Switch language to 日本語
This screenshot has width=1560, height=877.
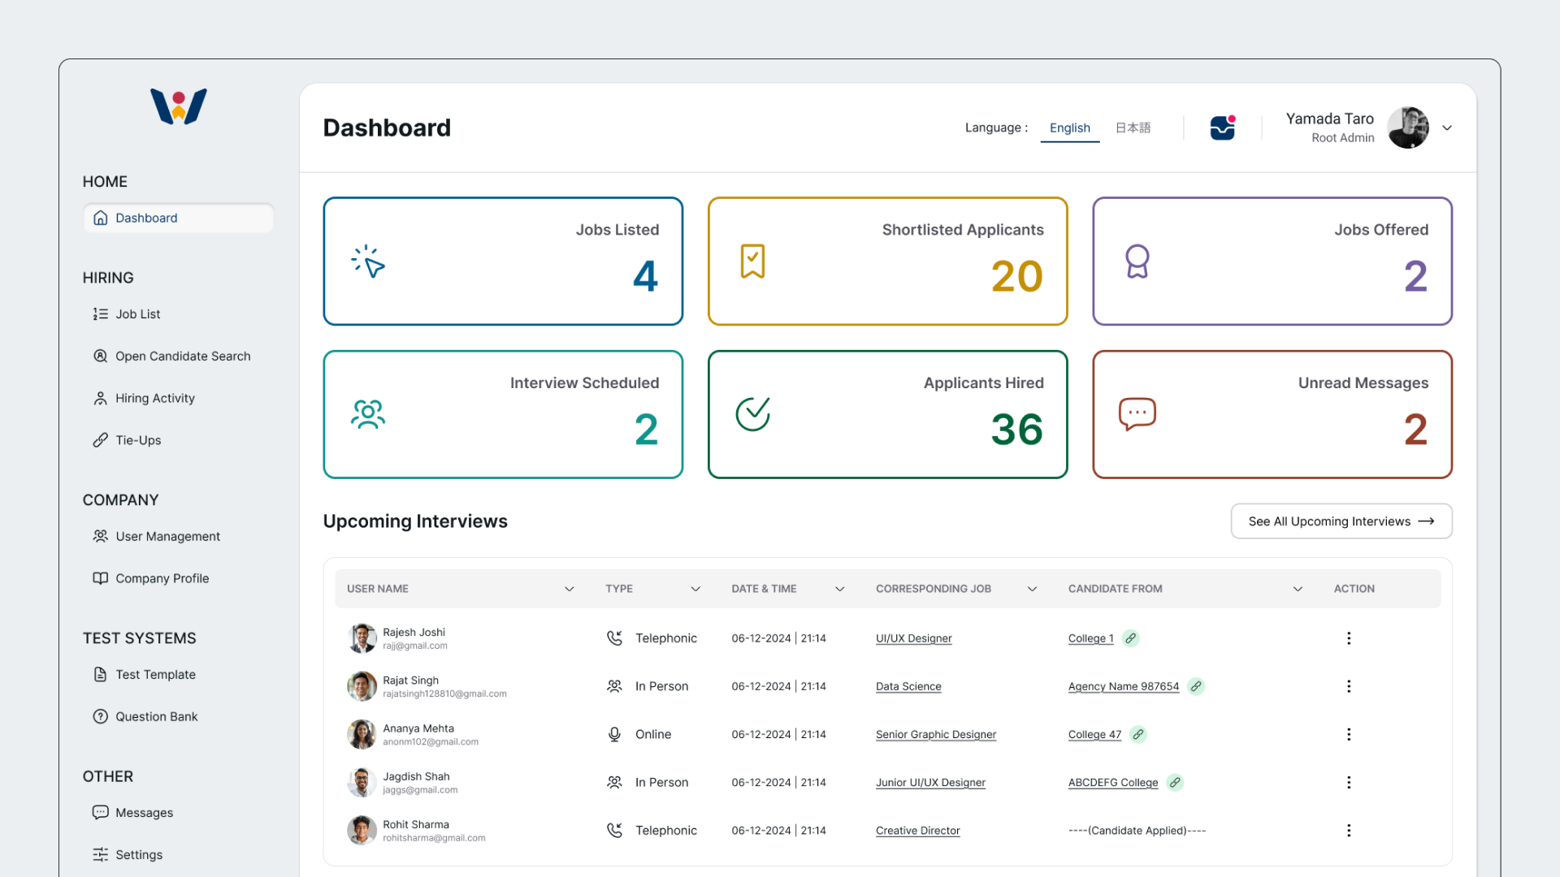1133,127
